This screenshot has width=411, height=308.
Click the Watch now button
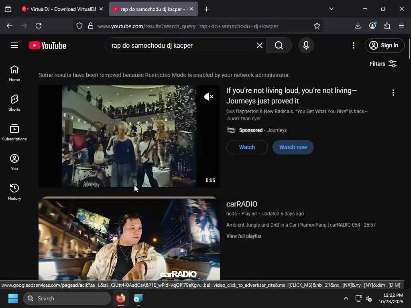pyautogui.click(x=293, y=147)
